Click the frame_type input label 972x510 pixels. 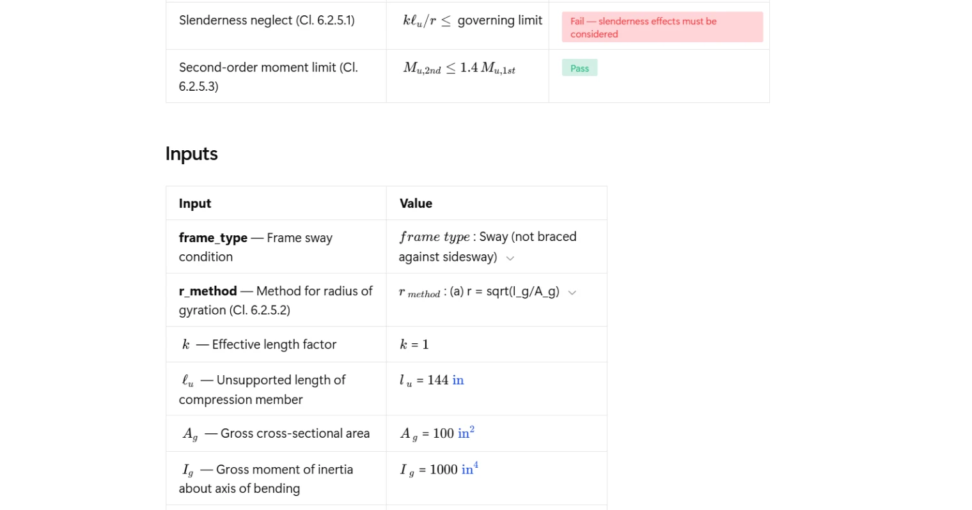(x=213, y=238)
